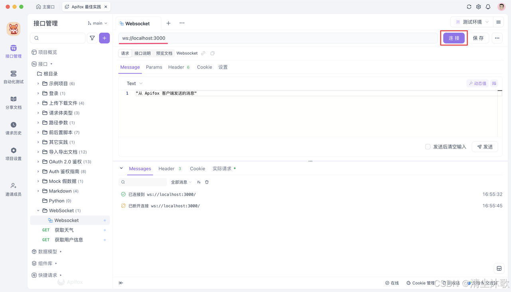Screen dimensions: 511x292
Task: Click the 邀请成员 sidebar icon
Action: coord(13,188)
